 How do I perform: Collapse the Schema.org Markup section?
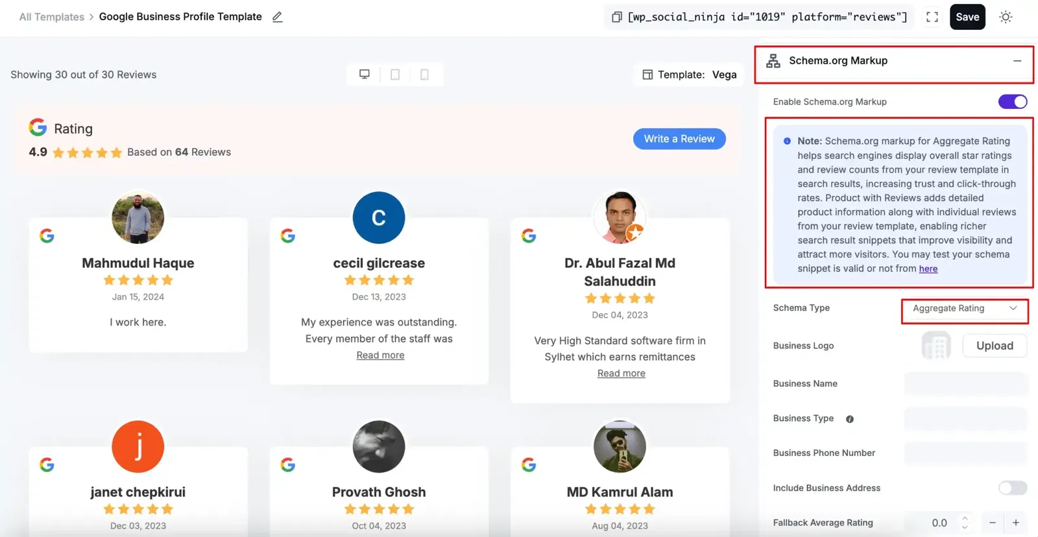click(x=1017, y=61)
